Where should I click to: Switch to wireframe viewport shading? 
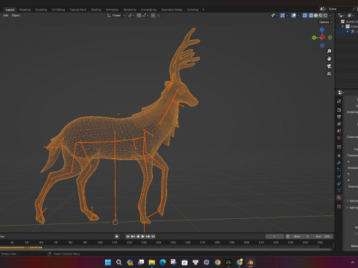pyautogui.click(x=311, y=16)
